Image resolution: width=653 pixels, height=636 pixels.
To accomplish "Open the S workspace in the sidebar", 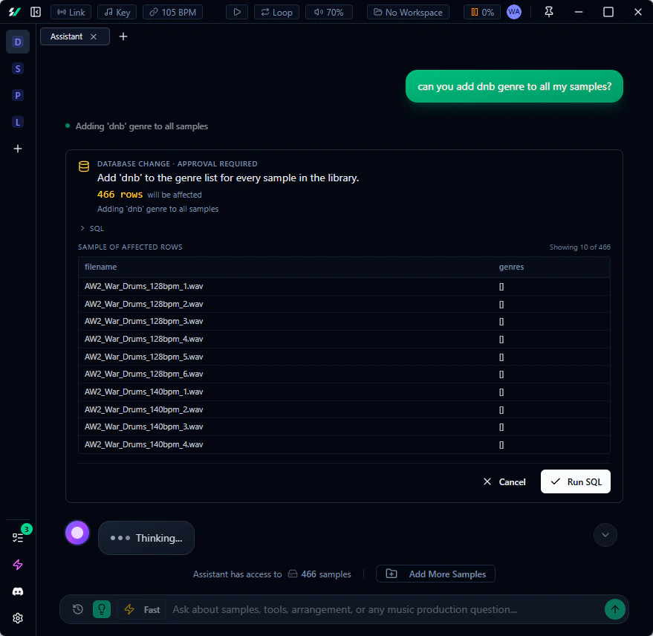I will pyautogui.click(x=17, y=68).
